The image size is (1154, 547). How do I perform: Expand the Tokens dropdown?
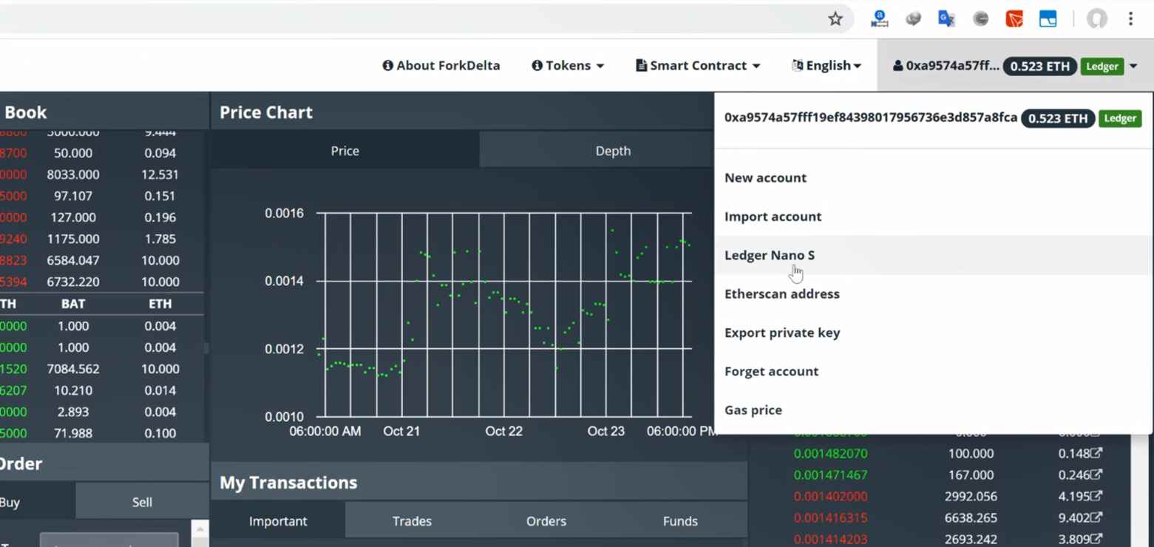click(568, 66)
